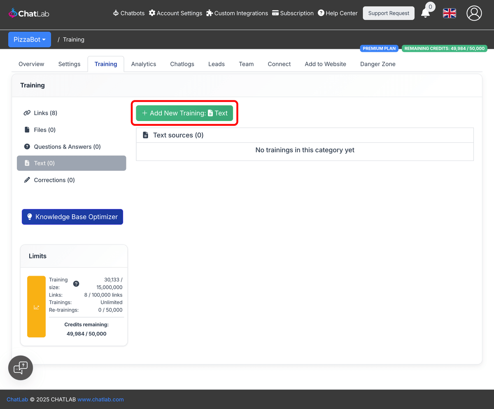The width and height of the screenshot is (494, 409).
Task: Switch to the Analytics tab
Action: click(x=143, y=64)
